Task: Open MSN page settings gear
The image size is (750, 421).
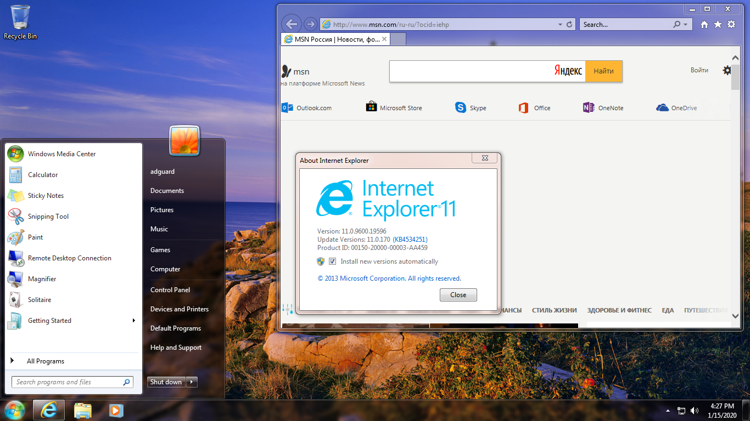Action: click(727, 70)
